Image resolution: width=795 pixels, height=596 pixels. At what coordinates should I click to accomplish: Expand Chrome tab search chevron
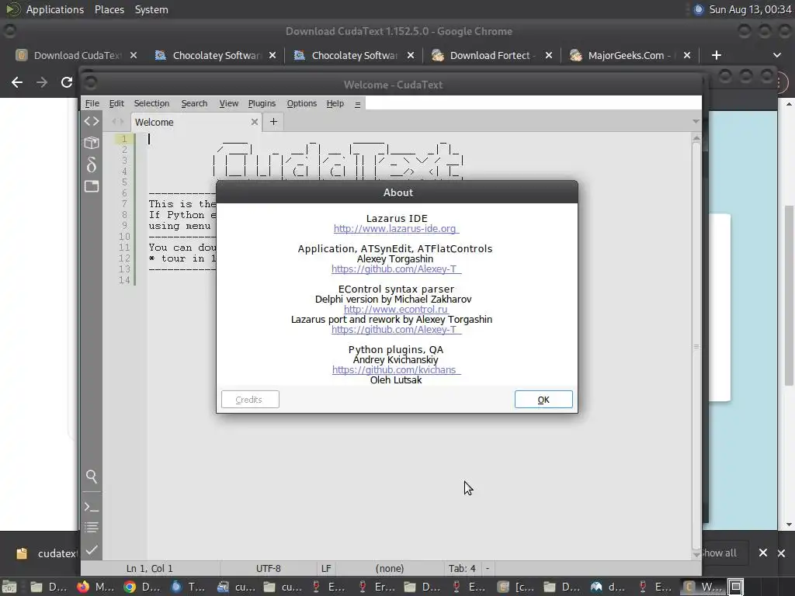click(x=776, y=55)
